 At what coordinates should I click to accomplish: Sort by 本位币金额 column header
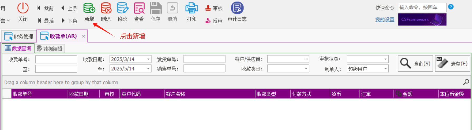tap(454, 94)
